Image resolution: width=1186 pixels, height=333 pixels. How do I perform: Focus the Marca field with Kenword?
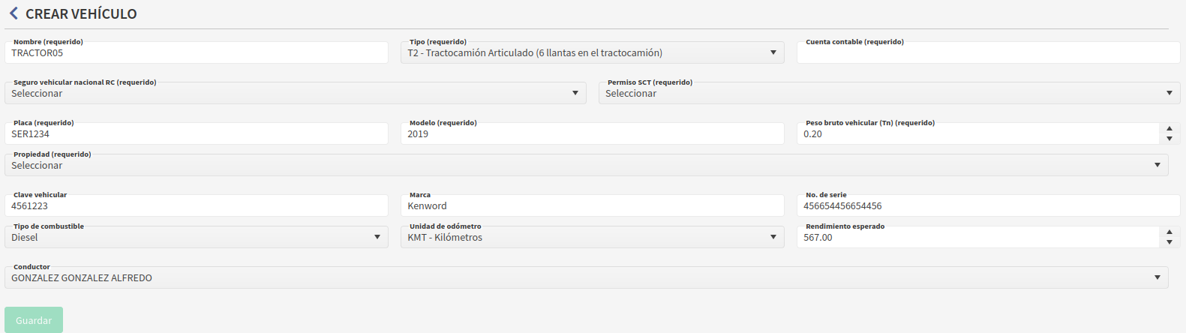[592, 206]
